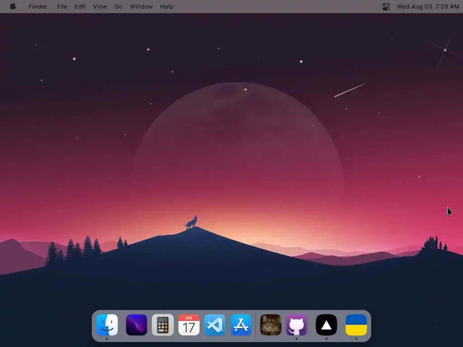The width and height of the screenshot is (463, 347).
Task: Open the Edit menu
Action: pos(80,6)
